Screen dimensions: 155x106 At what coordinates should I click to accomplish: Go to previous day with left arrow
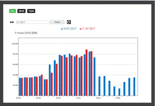click(x=11, y=22)
